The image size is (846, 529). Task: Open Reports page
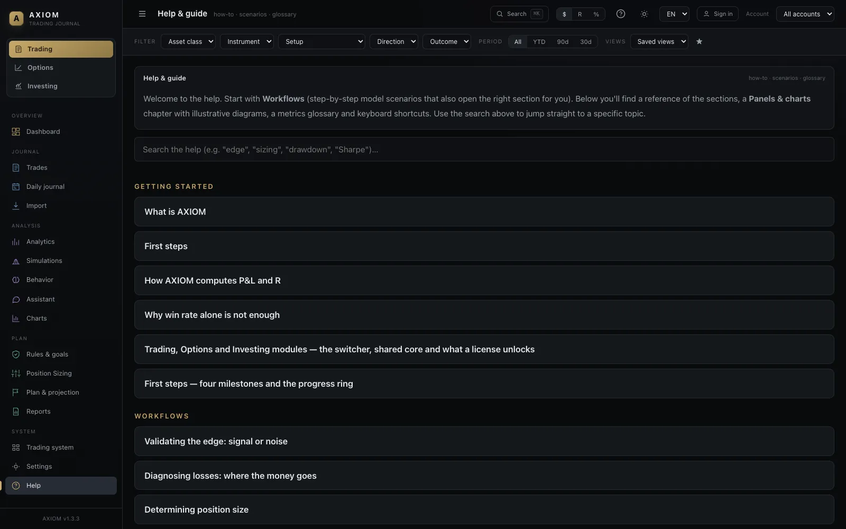pos(61,412)
